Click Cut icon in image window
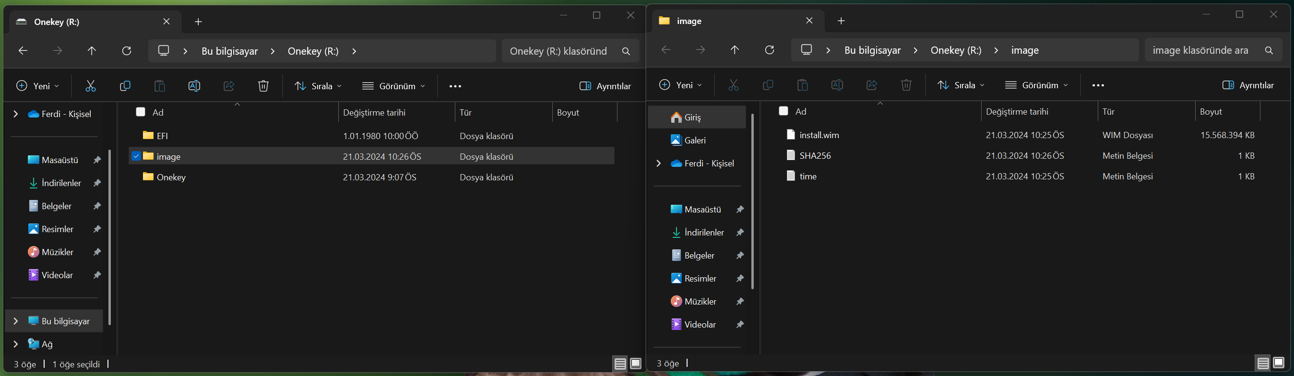Image resolution: width=1294 pixels, height=376 pixels. (734, 85)
